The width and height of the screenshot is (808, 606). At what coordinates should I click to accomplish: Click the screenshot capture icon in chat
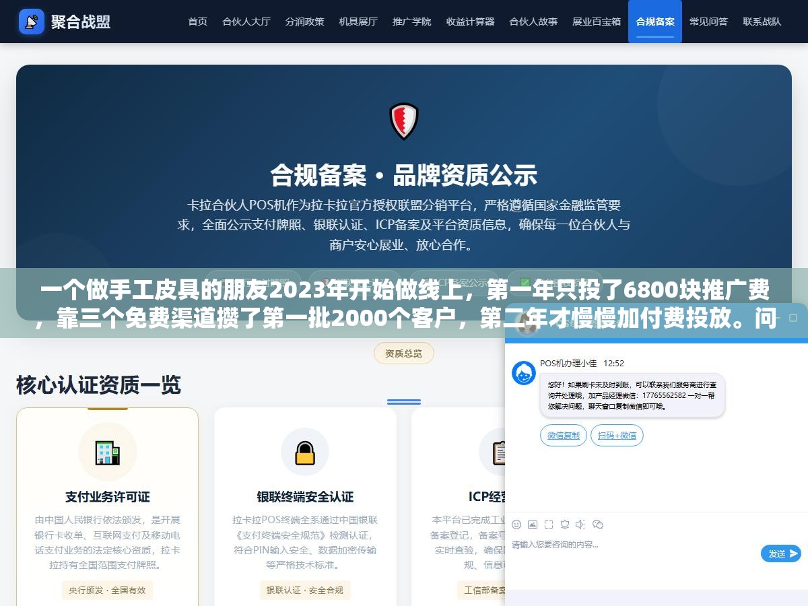click(x=549, y=524)
